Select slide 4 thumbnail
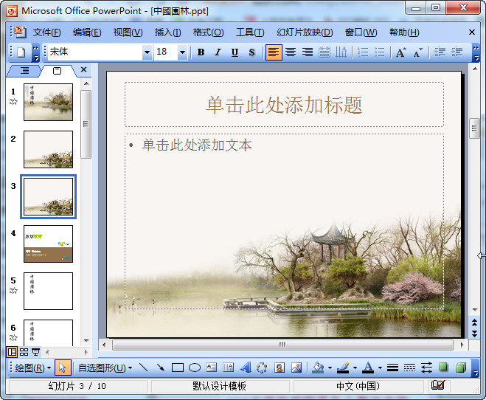The height and width of the screenshot is (400, 486). 48,244
